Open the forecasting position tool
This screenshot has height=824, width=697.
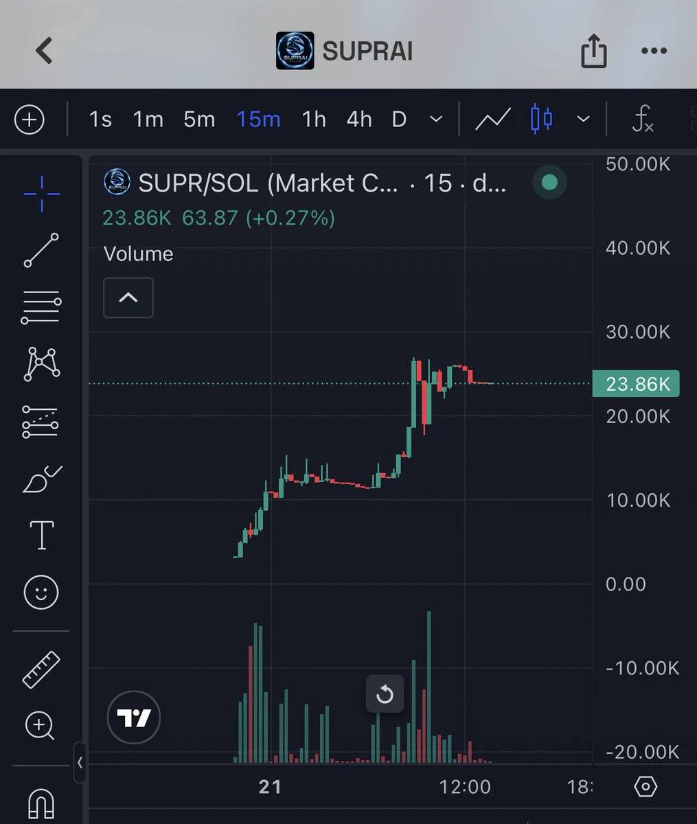click(41, 422)
